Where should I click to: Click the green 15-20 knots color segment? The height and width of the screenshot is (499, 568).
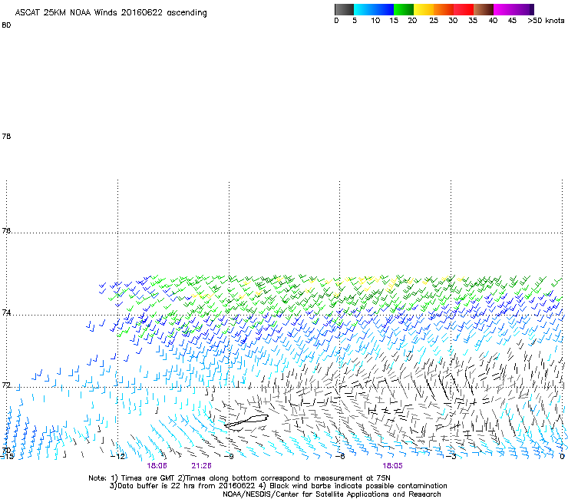coord(404,9)
